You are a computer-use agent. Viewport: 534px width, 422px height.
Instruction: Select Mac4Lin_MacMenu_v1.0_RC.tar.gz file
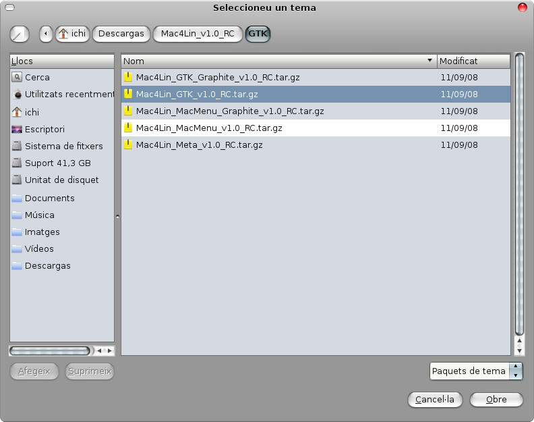316,128
